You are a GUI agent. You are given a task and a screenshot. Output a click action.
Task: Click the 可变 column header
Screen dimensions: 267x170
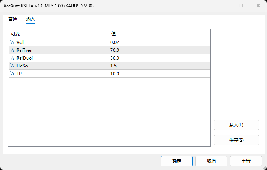tap(58, 34)
